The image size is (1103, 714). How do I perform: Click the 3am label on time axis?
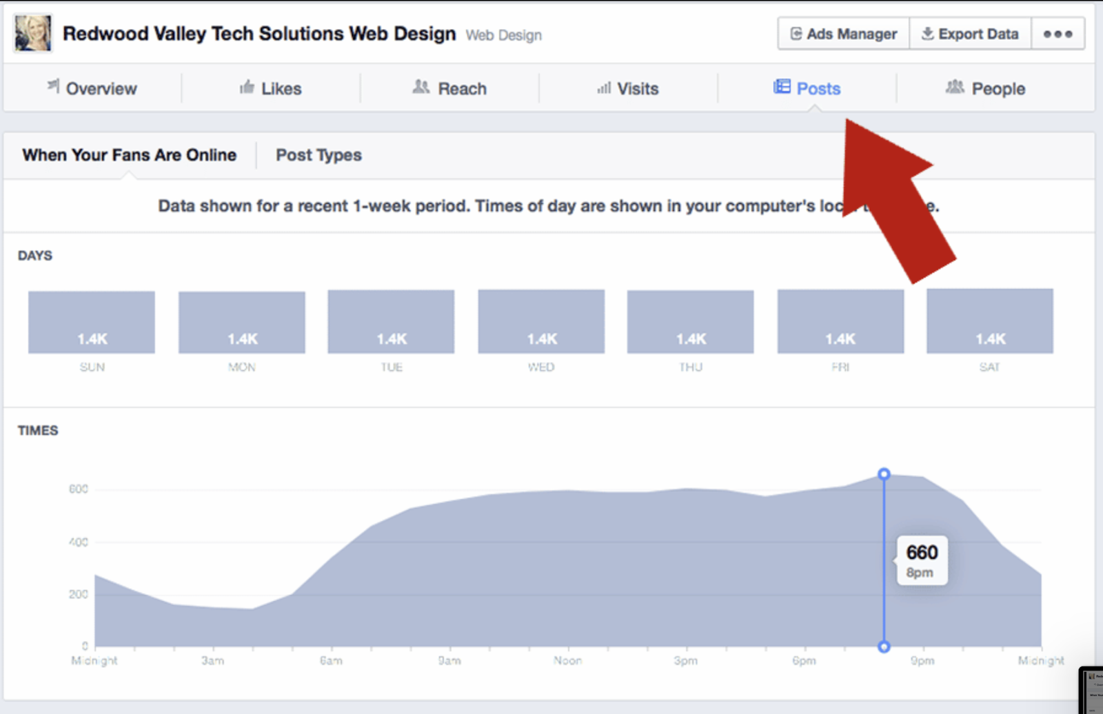[x=212, y=660]
